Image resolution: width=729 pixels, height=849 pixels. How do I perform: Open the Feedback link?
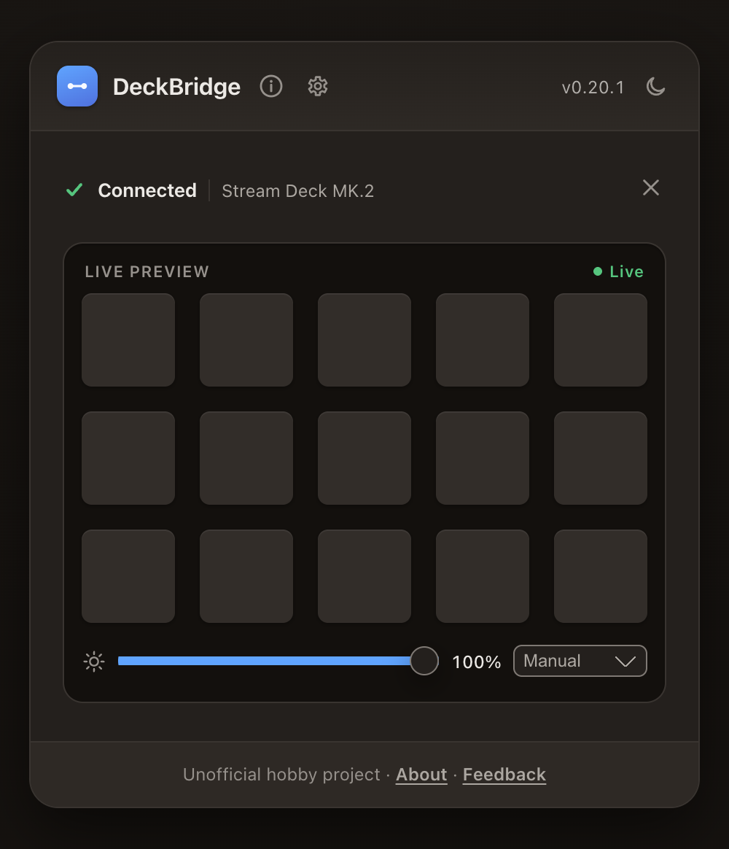coord(504,775)
